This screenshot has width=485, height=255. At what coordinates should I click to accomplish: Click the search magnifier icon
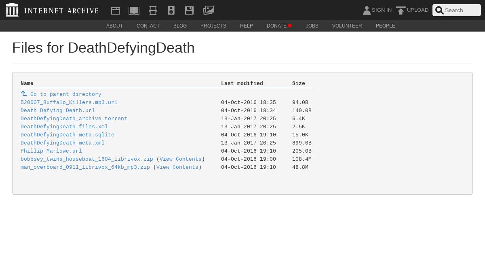tap(439, 10)
